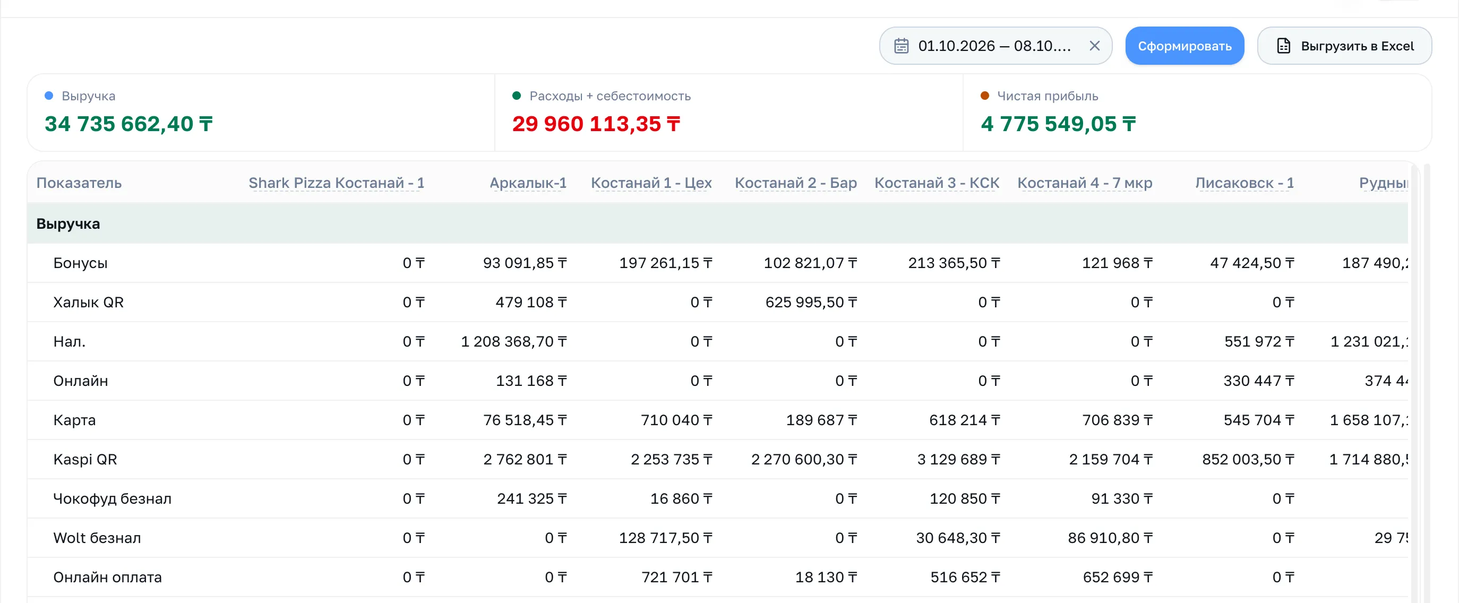Click the calendar icon in date range field

[901, 46]
